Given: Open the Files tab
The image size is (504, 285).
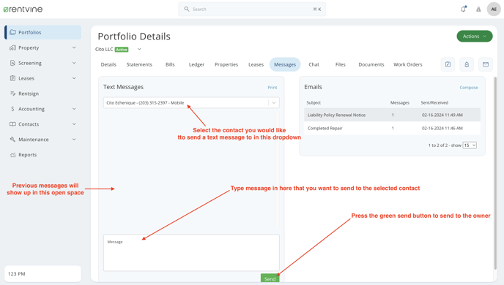Looking at the screenshot, I should [341, 64].
